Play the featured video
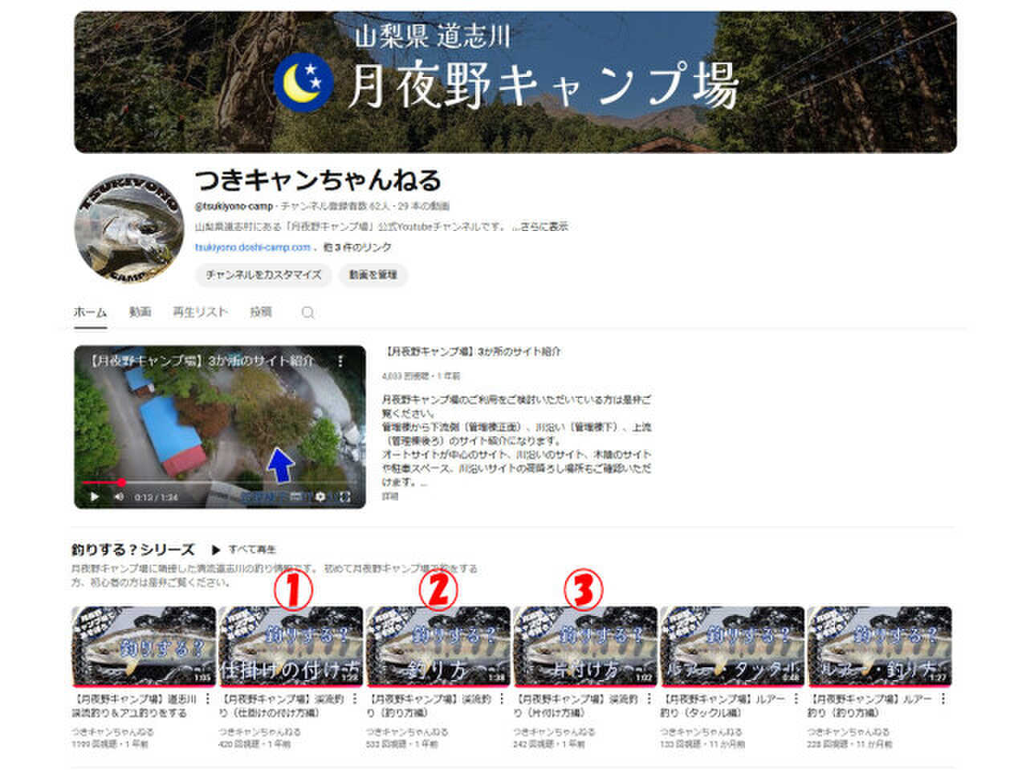 (x=95, y=496)
